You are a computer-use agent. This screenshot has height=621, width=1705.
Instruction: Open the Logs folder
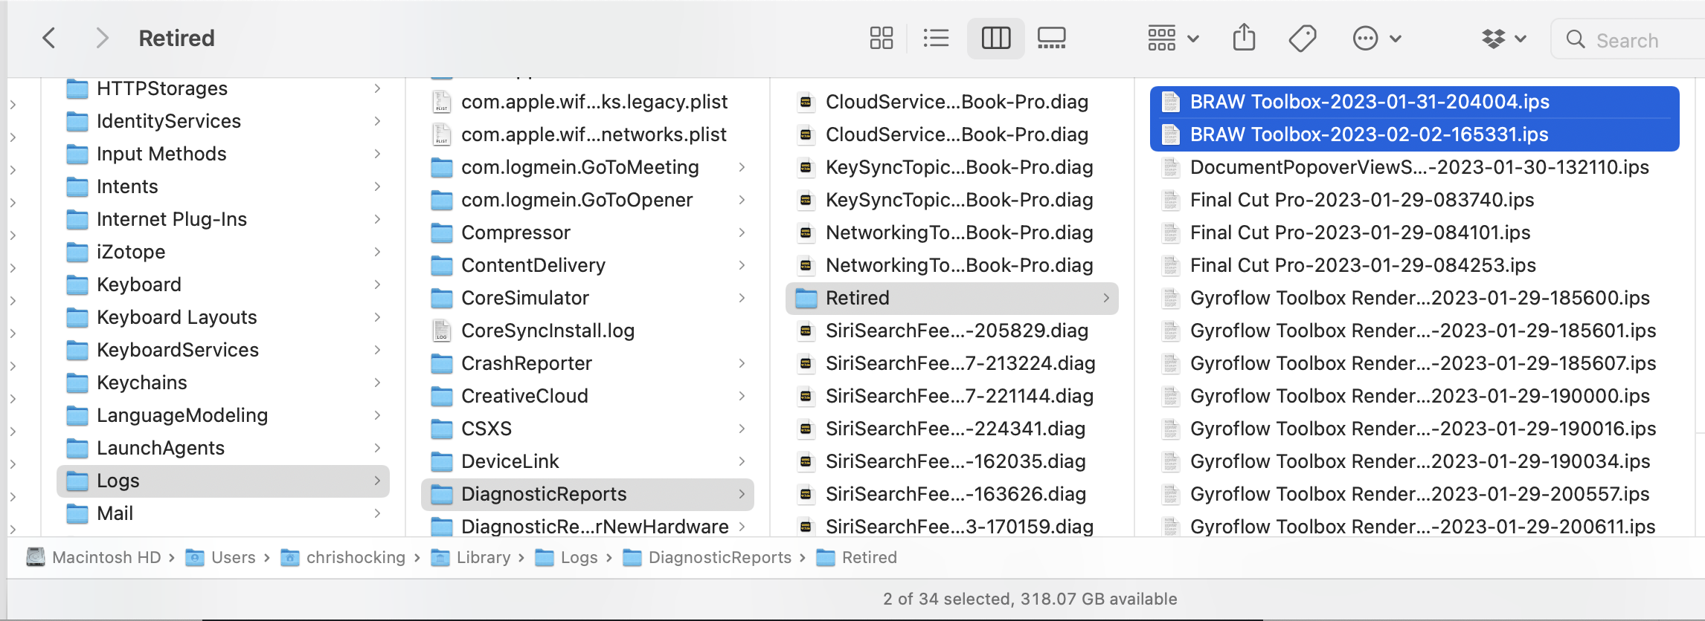118,481
